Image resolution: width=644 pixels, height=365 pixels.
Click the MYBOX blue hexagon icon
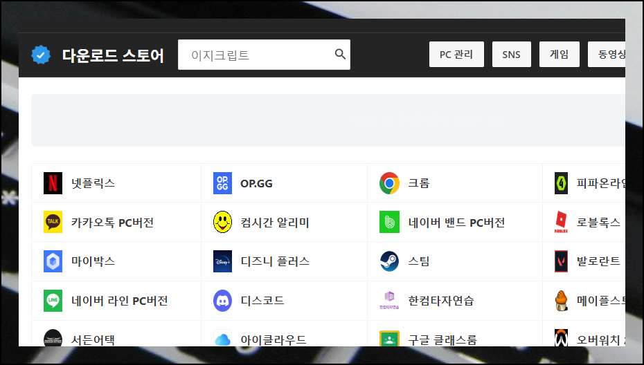pos(53,261)
